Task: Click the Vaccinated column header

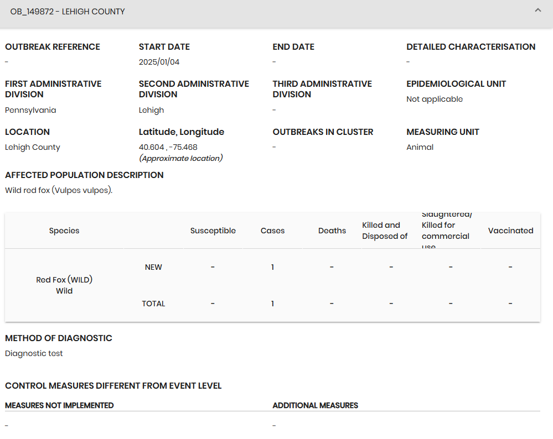Action: [x=510, y=231]
